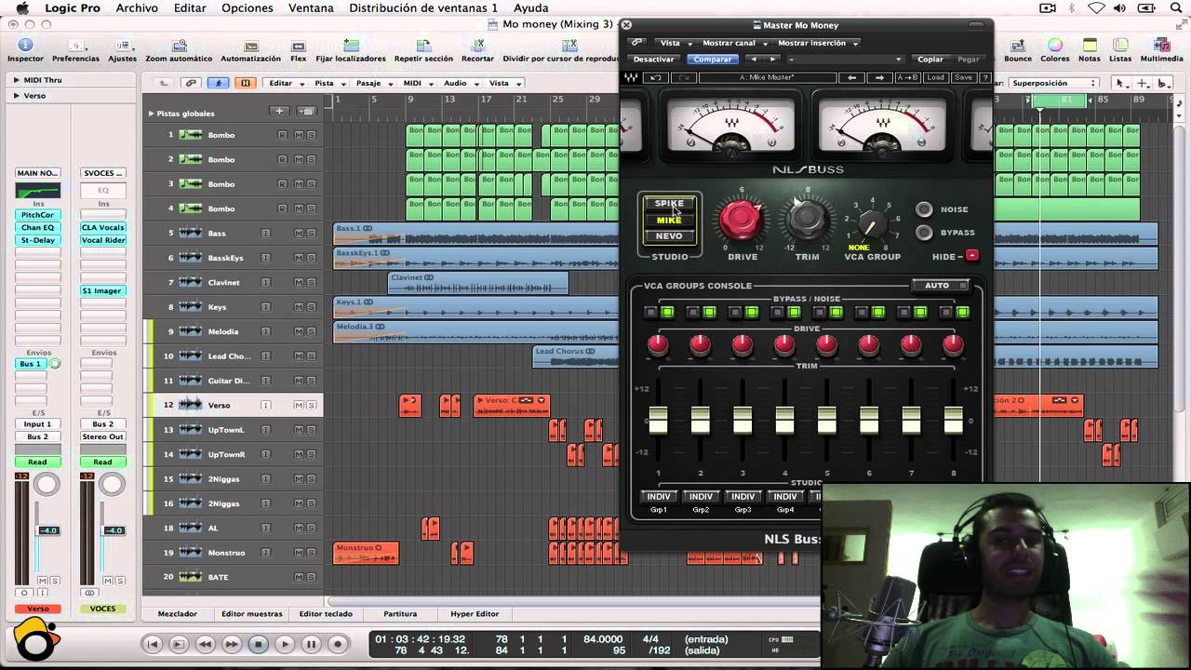The image size is (1191, 670).
Task: Open the Waves help question mark button
Action: tap(985, 78)
